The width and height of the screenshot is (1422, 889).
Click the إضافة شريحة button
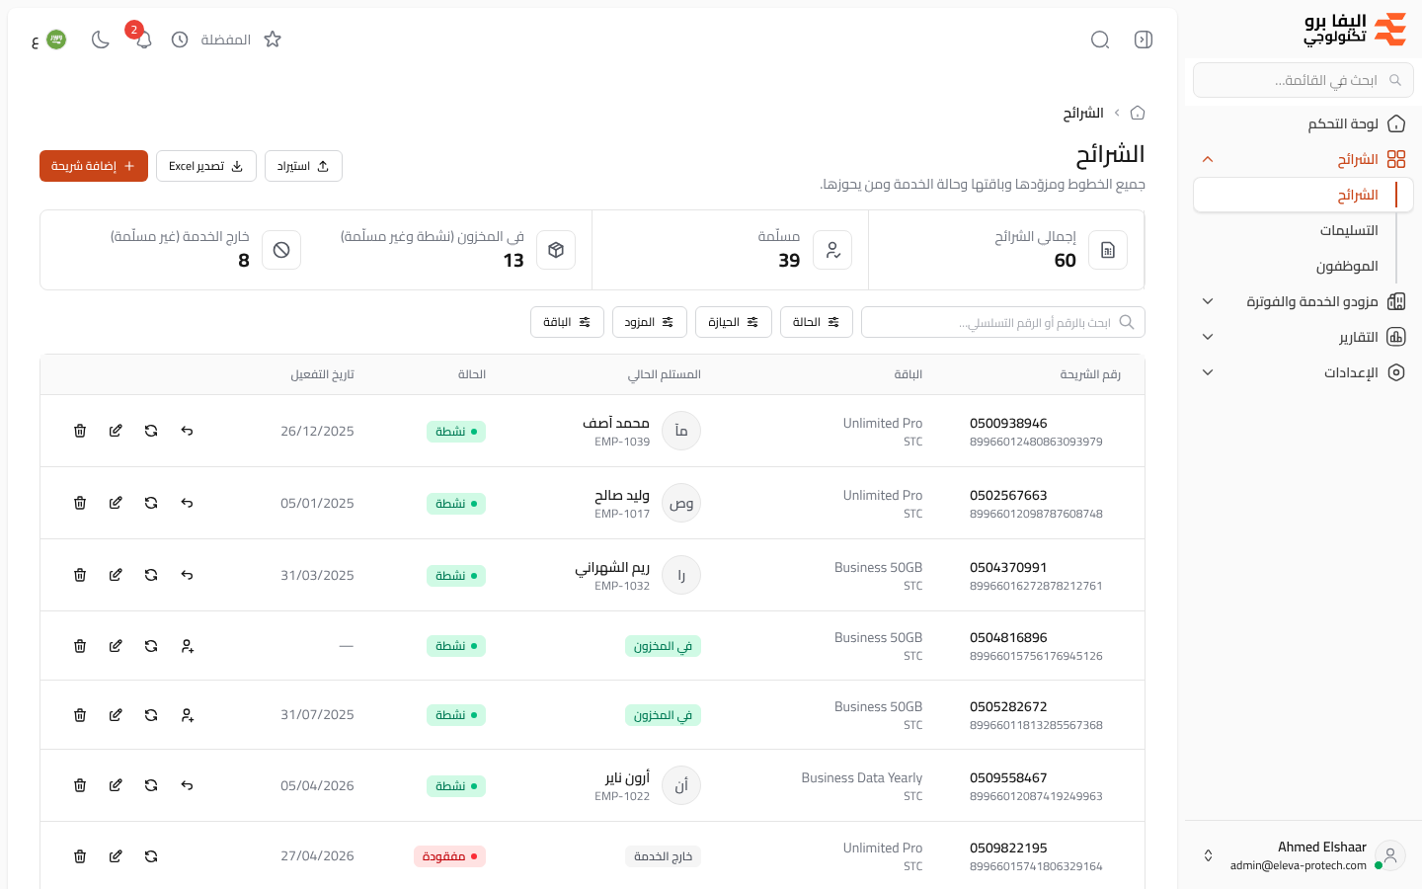(94, 166)
